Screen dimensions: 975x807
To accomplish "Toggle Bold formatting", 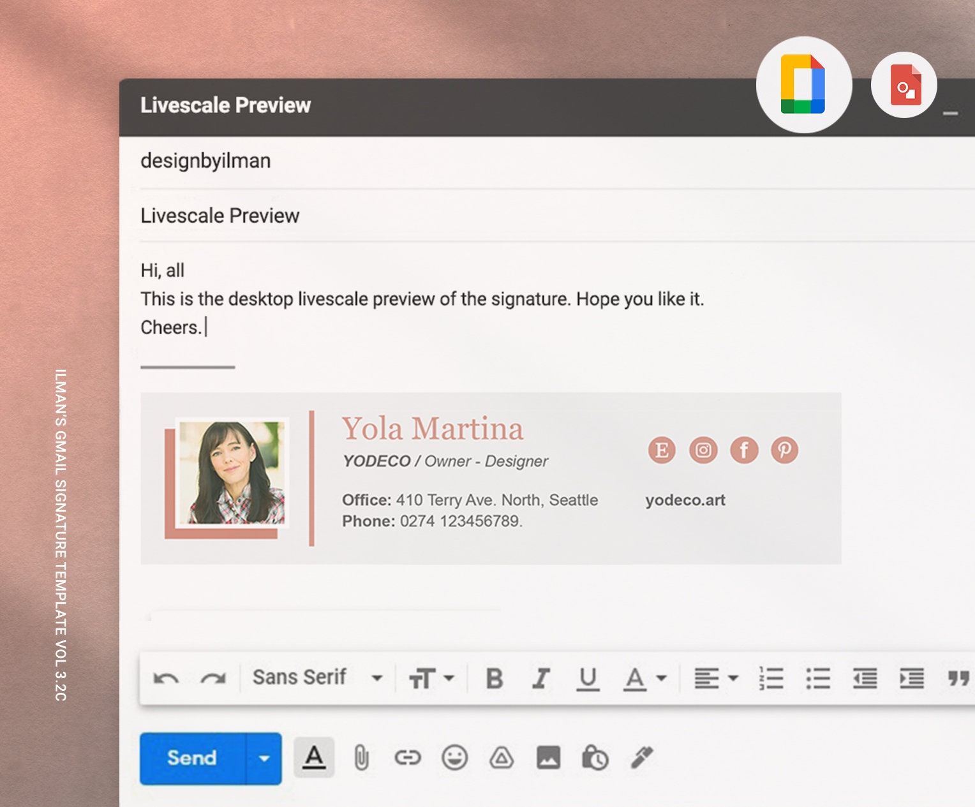I will (x=494, y=678).
